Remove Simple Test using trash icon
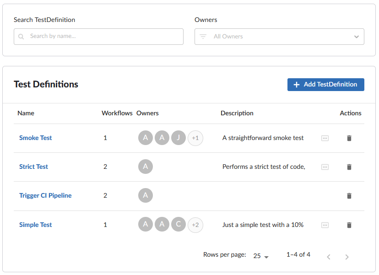The image size is (379, 275). click(x=349, y=225)
